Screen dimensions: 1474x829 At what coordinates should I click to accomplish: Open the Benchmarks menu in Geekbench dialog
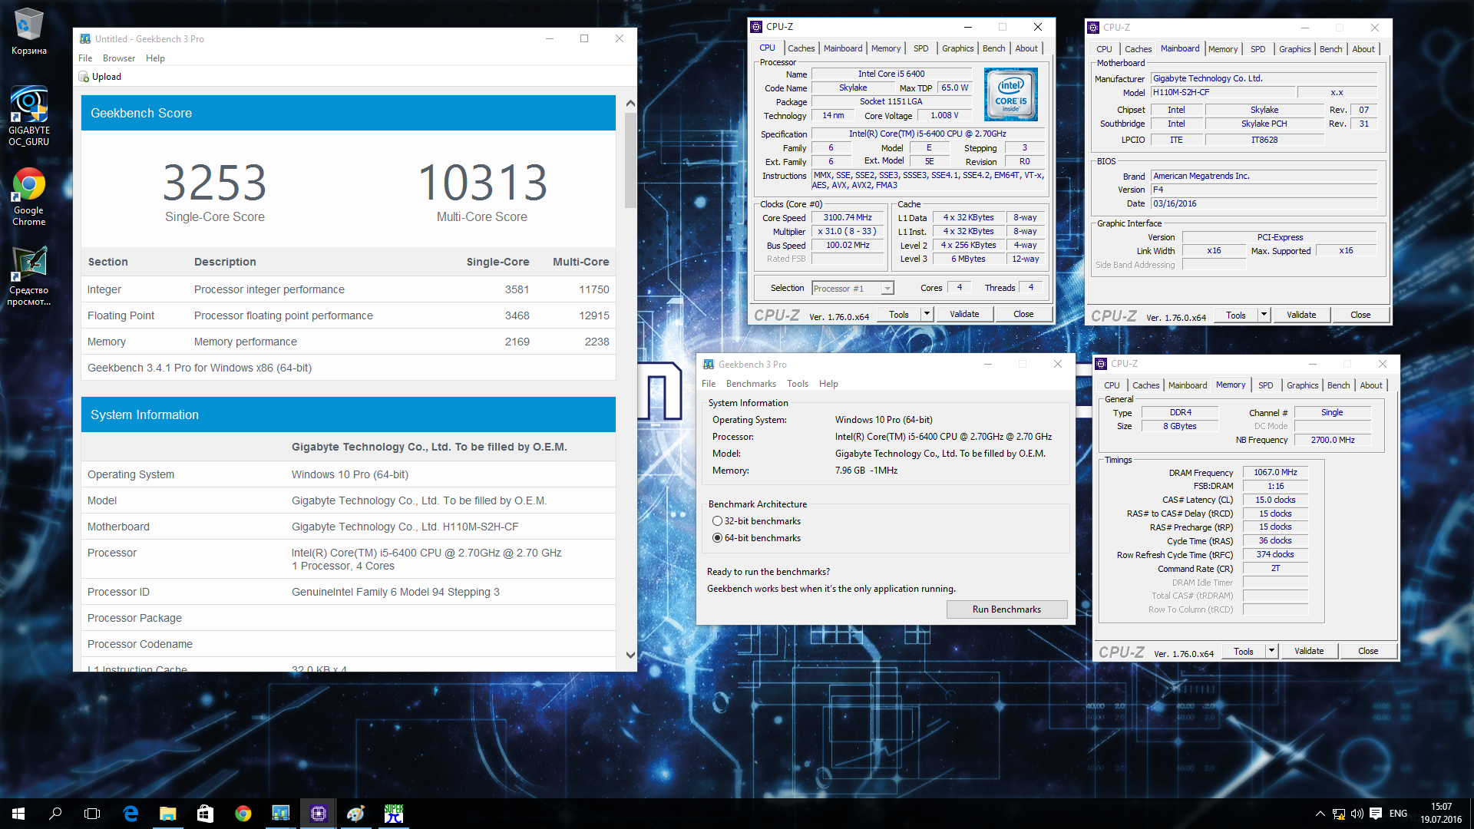point(751,384)
